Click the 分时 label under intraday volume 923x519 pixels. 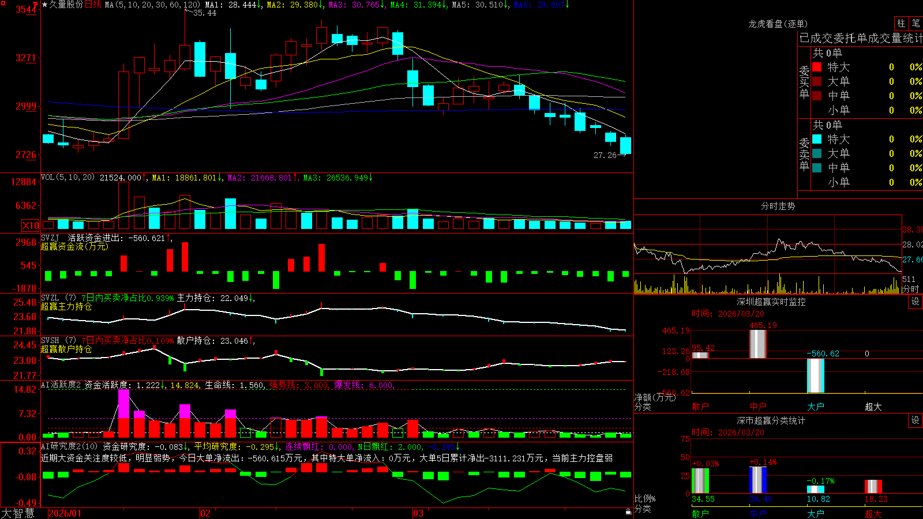[911, 289]
